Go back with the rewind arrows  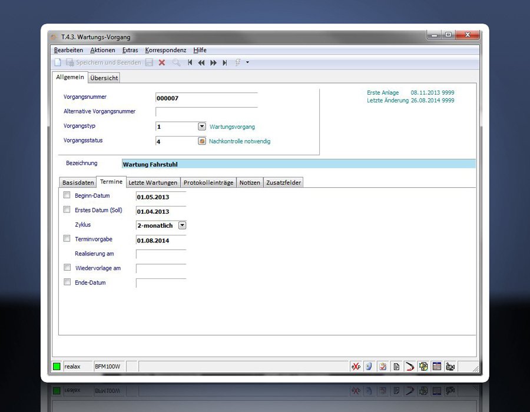tap(201, 62)
